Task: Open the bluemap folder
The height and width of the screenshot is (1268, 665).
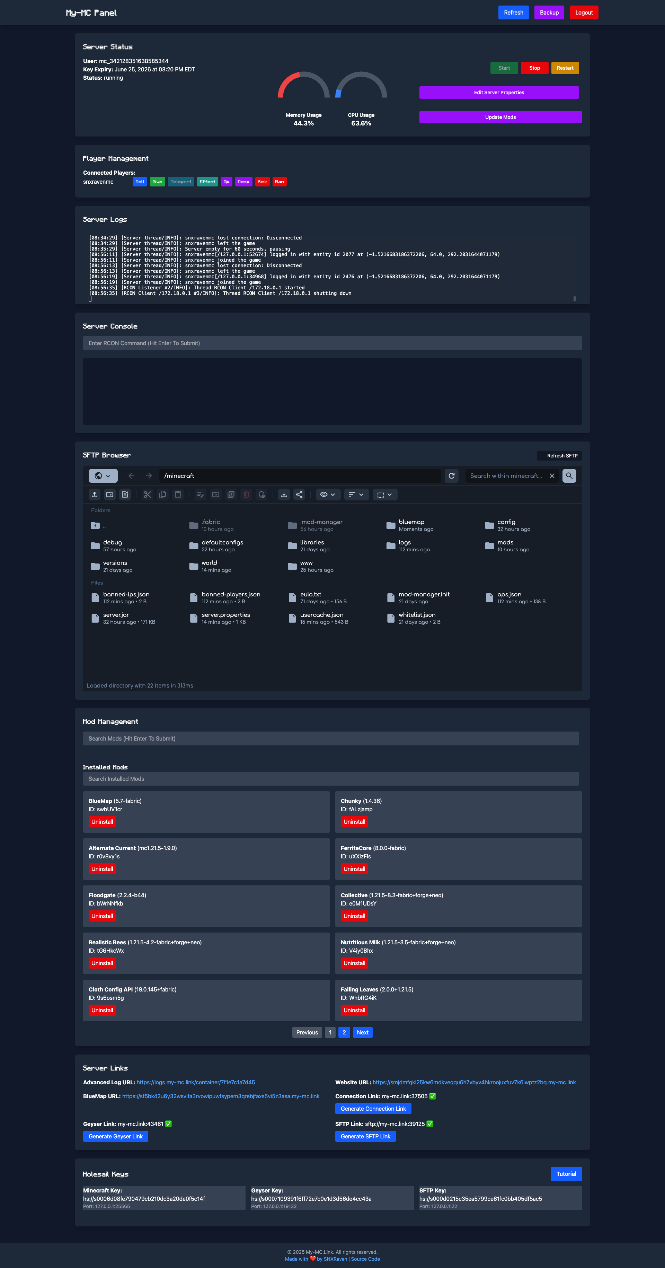Action: coord(410,525)
